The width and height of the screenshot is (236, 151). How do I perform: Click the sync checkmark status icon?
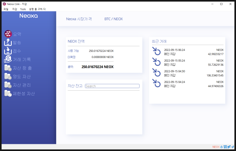click(233, 147)
